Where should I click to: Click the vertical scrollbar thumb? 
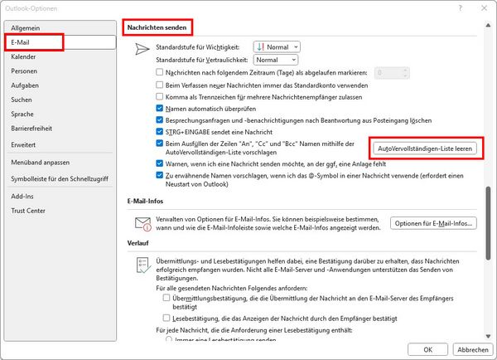click(488, 223)
